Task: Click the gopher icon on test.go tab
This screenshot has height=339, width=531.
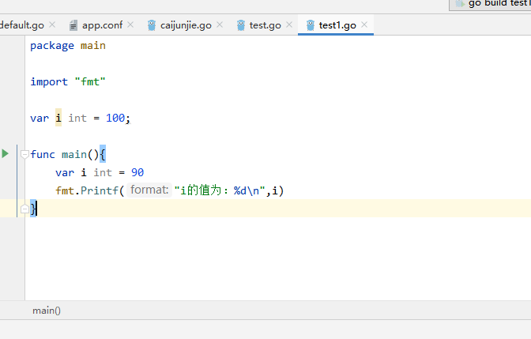Action: tap(241, 25)
